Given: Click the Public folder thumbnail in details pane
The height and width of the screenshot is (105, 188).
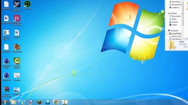Looking at the screenshot, I should tap(172, 45).
